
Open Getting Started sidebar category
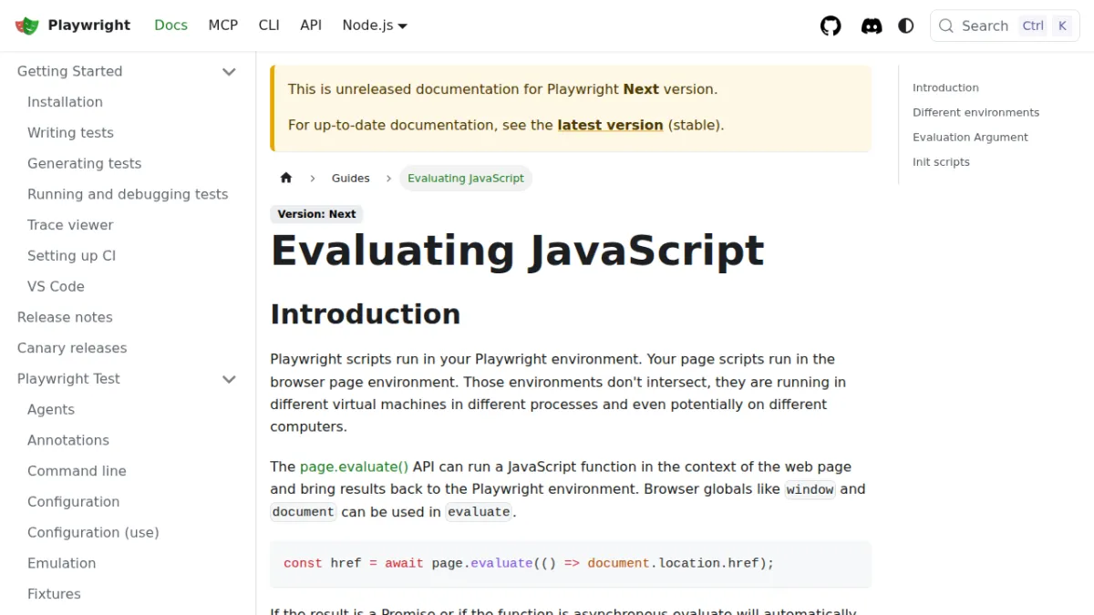pyautogui.click(x=69, y=71)
